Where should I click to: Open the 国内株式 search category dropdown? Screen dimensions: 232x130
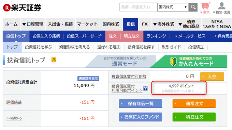click(173, 7)
